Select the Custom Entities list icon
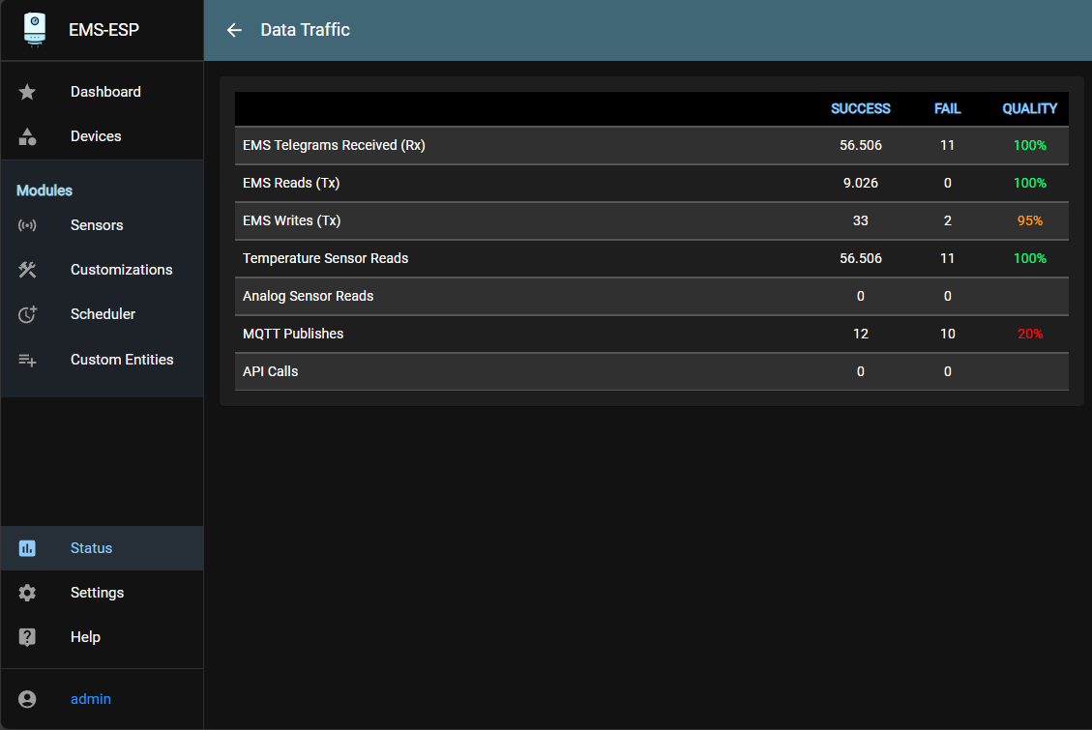Image resolution: width=1092 pixels, height=730 pixels. (26, 359)
